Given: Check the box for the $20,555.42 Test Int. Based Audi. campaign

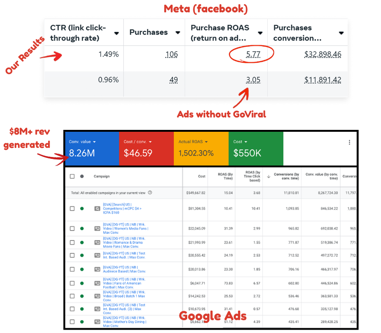Looking at the screenshot, I should [72, 255].
